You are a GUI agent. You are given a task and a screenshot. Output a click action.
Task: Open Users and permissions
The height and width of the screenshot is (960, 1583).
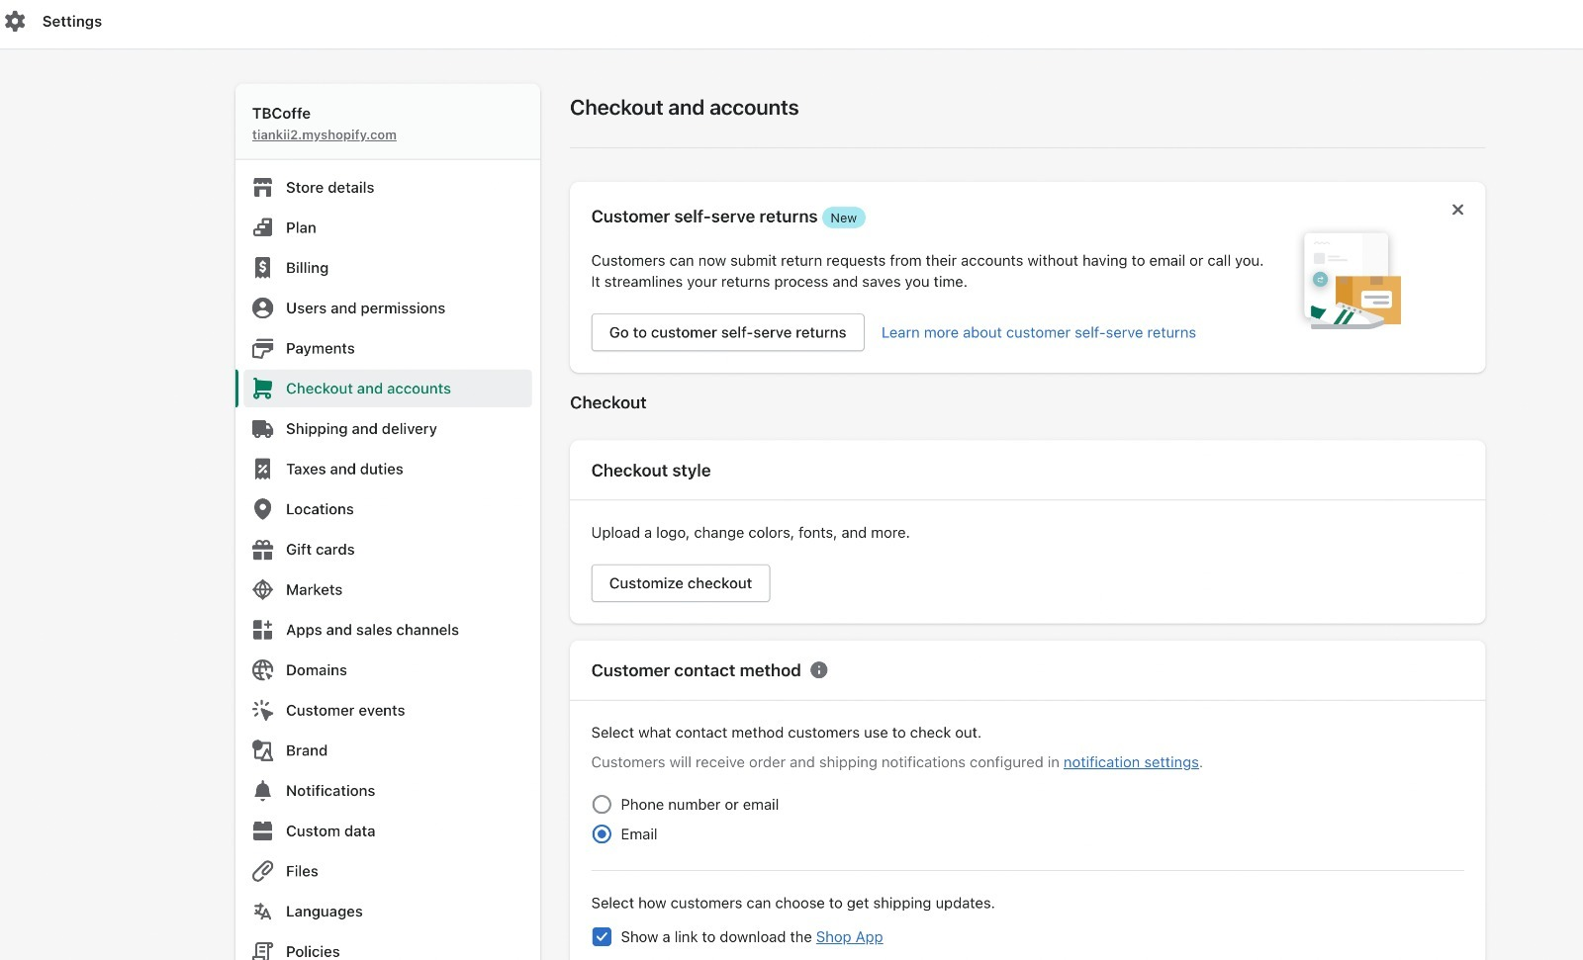(x=365, y=308)
